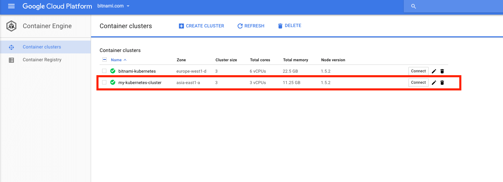
Task: Open the bitnami.com project dropdown
Action: click(113, 6)
